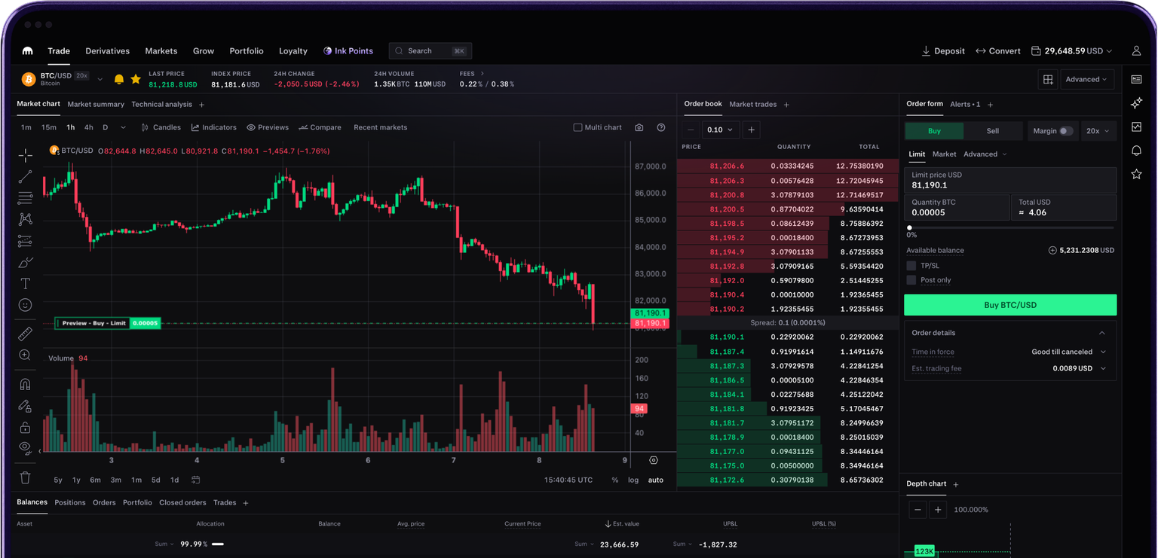Activate the zoom-in chart tool

point(26,355)
